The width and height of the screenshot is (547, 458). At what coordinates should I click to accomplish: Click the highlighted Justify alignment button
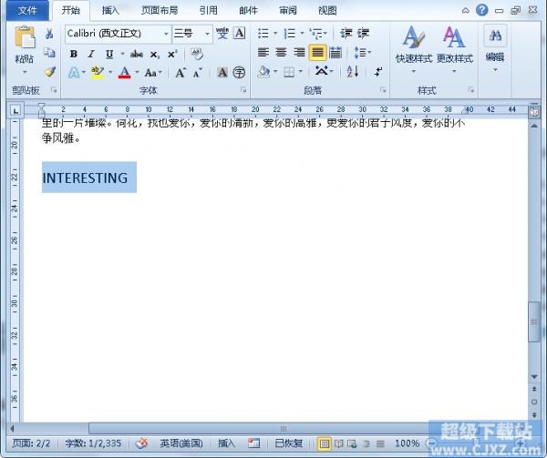[317, 53]
